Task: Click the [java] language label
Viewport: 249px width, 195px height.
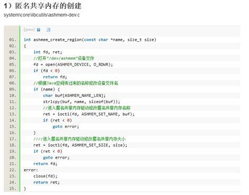Action: click(29, 30)
